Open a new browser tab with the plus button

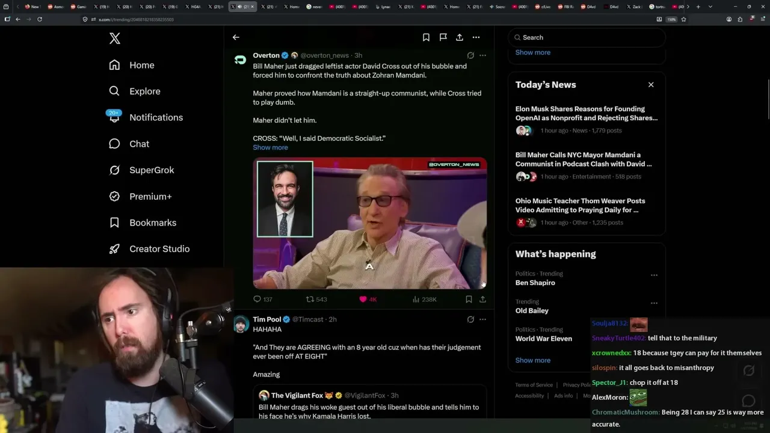pos(698,7)
